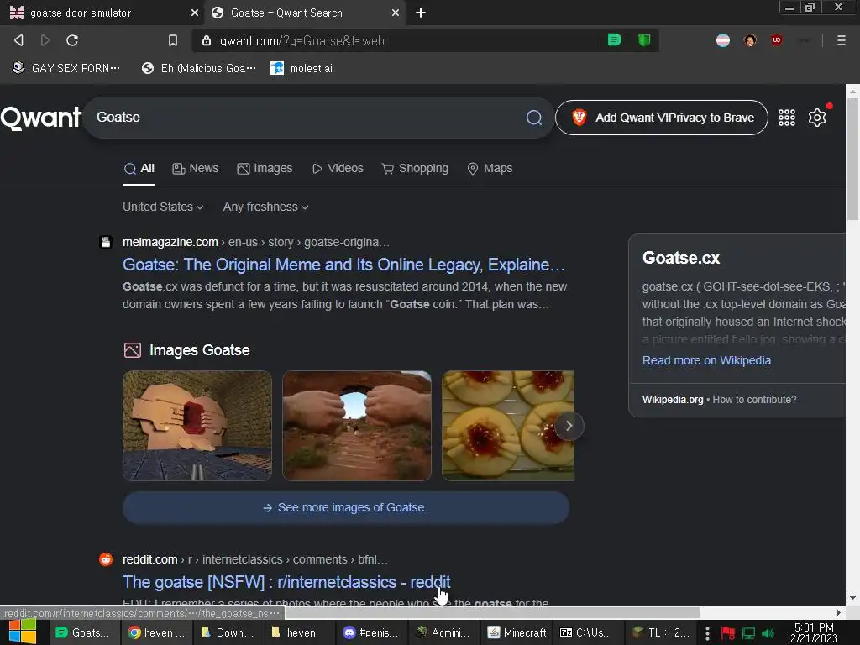Open Read more on Wikipedia link

tap(706, 360)
